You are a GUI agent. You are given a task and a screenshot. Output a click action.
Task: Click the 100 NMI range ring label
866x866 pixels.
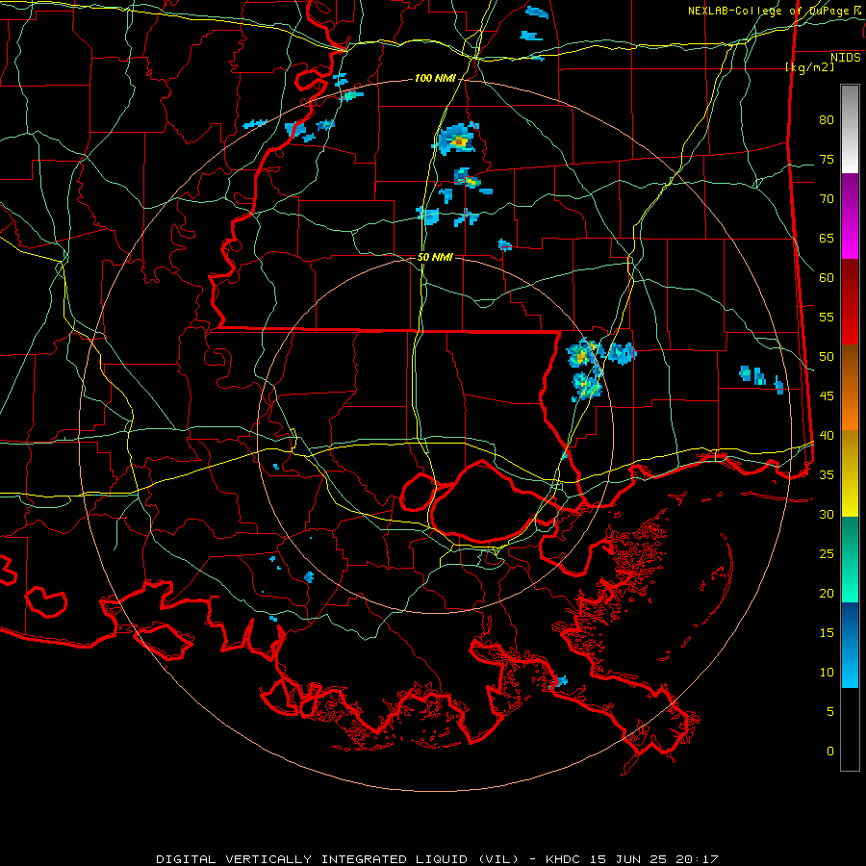click(435, 79)
